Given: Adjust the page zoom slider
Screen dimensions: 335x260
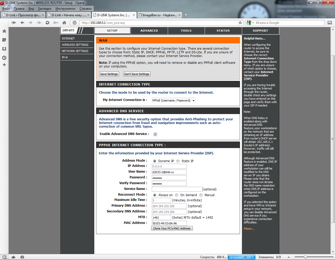Looking at the screenshot, I should click(x=305, y=257).
